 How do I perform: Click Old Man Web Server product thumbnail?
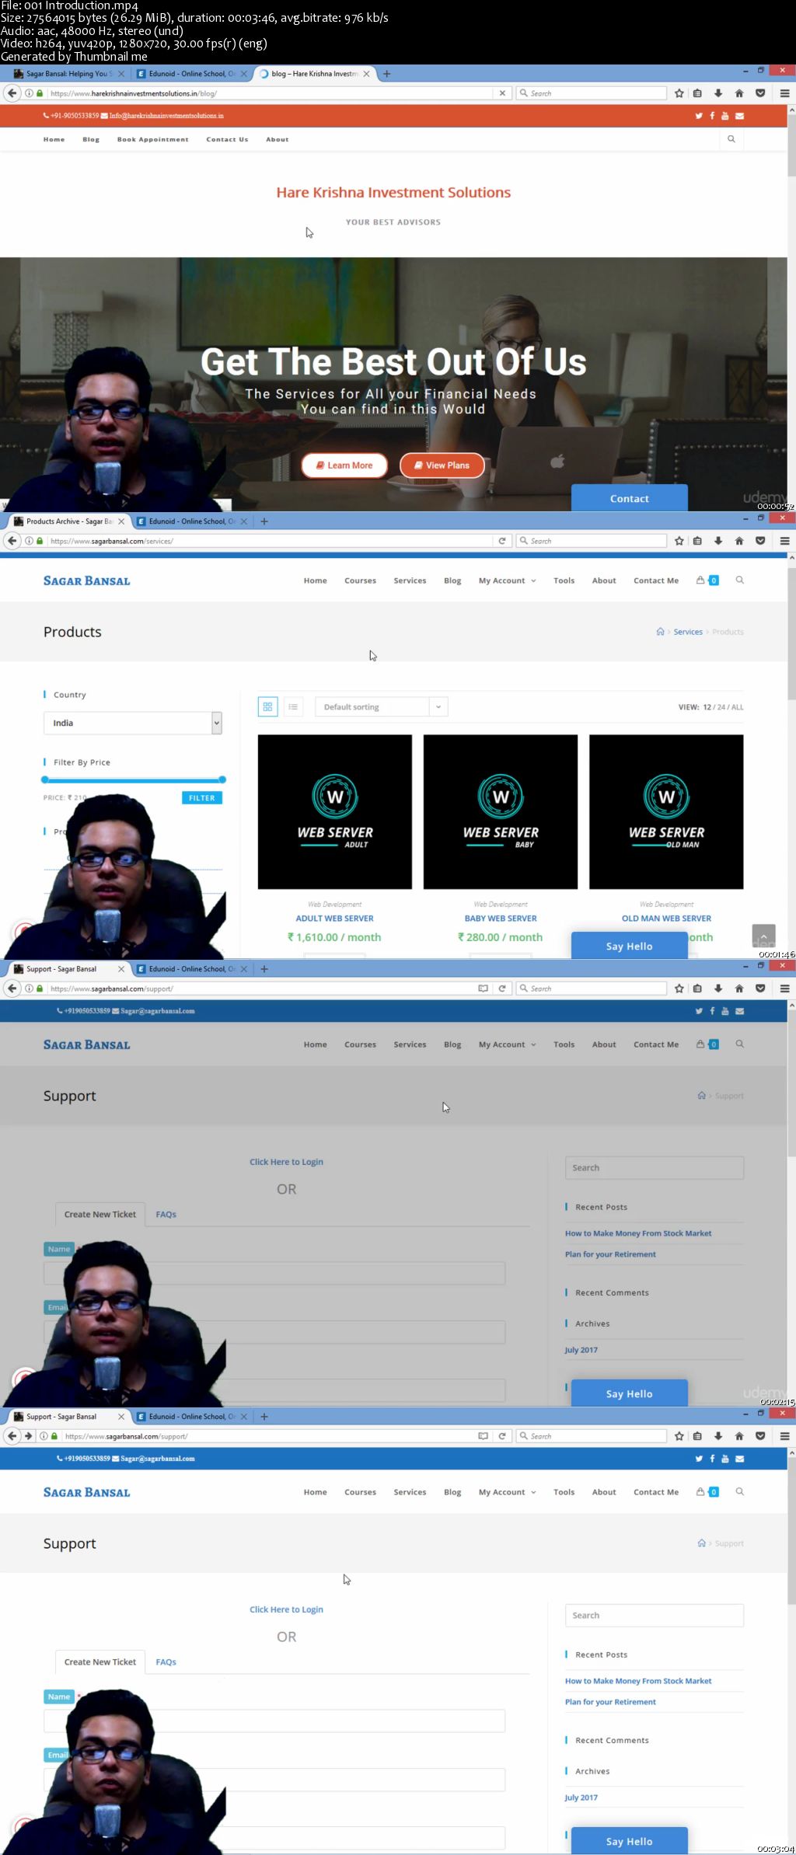click(666, 812)
